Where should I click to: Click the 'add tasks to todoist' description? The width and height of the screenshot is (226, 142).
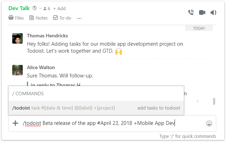(159, 108)
